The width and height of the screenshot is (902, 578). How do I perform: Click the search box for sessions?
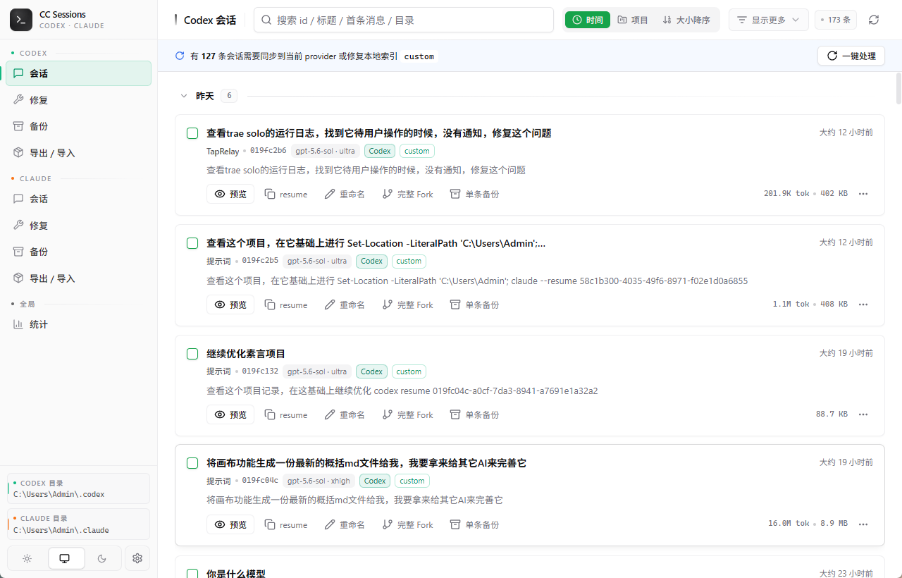[404, 20]
